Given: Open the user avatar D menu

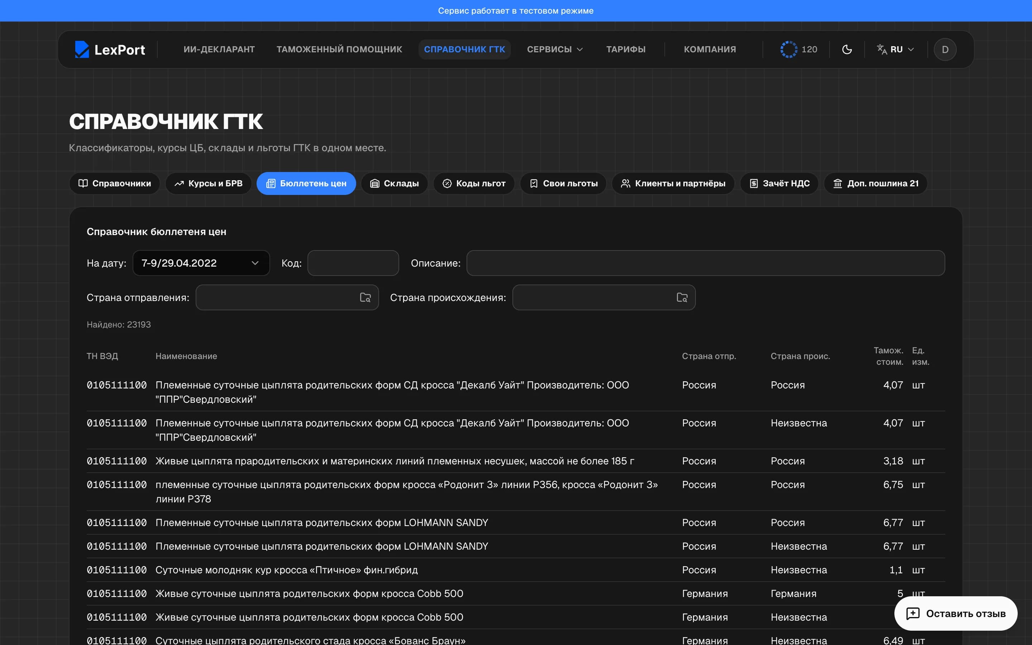Looking at the screenshot, I should [x=945, y=49].
